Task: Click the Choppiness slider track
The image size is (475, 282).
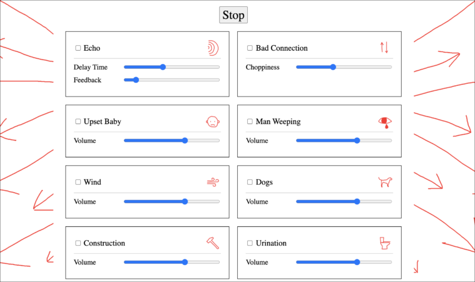Action: (x=344, y=67)
